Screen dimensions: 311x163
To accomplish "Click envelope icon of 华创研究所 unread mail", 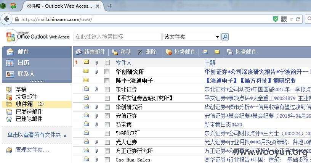I will tap(86, 71).
